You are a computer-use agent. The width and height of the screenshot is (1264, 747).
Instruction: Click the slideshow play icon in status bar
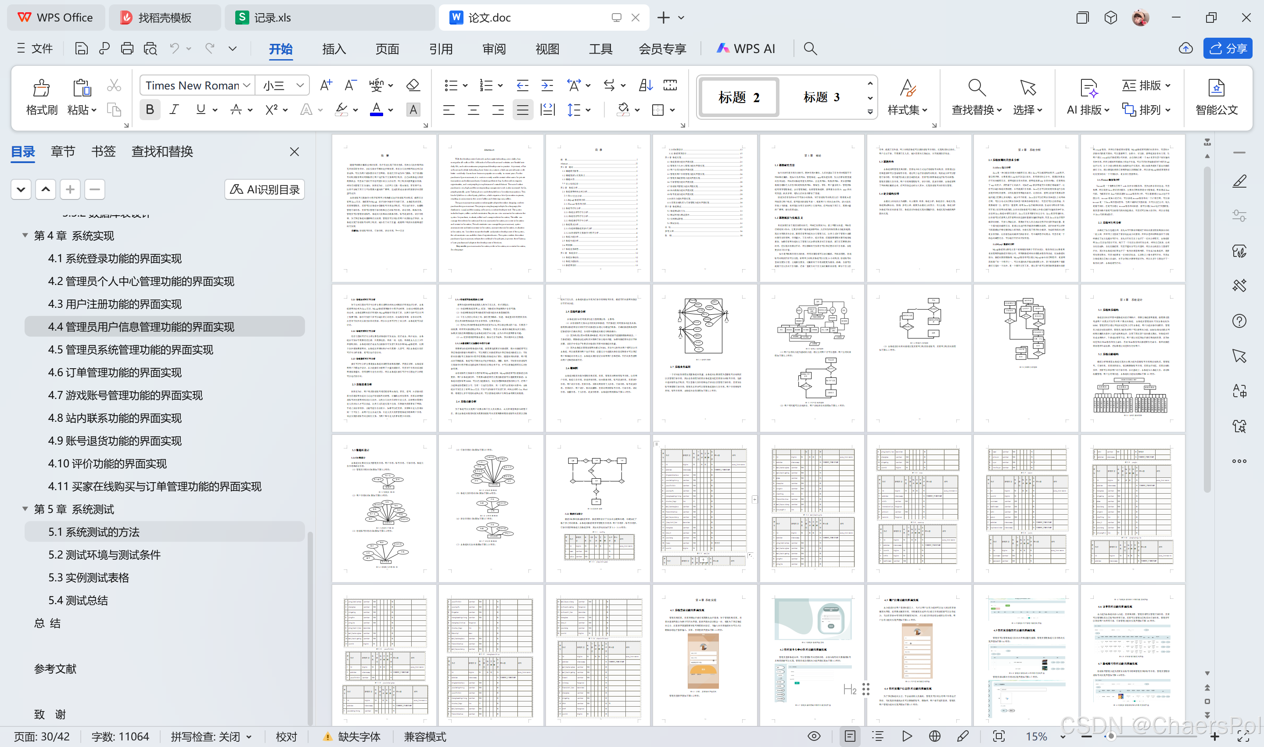(907, 736)
